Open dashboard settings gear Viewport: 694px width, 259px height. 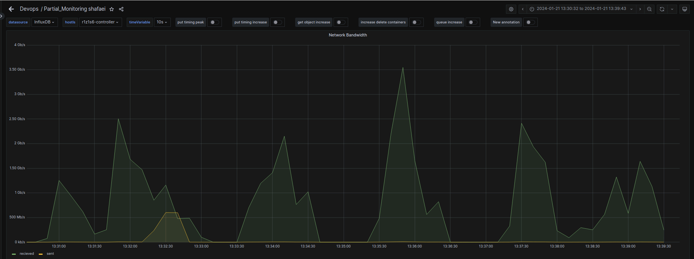(x=511, y=9)
